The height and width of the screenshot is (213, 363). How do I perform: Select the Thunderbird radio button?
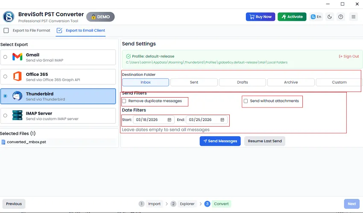pyautogui.click(x=5, y=96)
